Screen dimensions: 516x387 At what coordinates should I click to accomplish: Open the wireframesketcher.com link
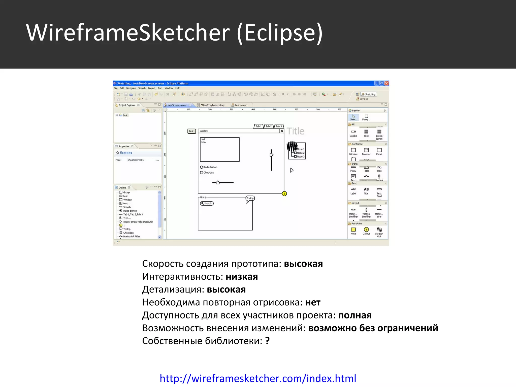[x=258, y=378]
